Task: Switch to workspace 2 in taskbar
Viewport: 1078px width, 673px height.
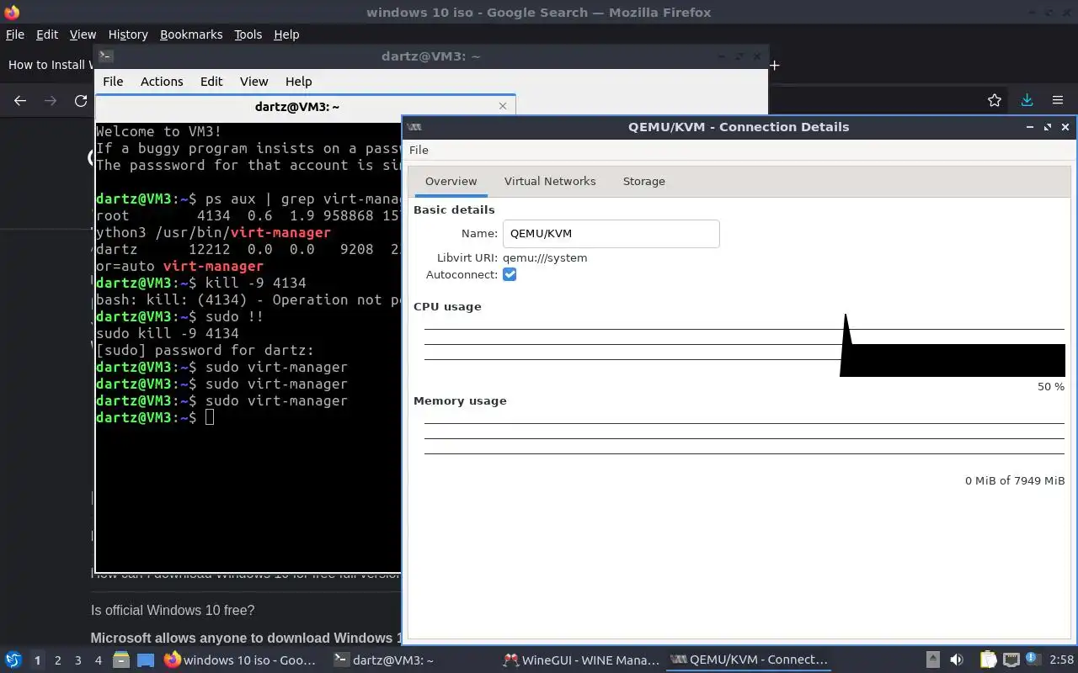Action: coord(58,660)
